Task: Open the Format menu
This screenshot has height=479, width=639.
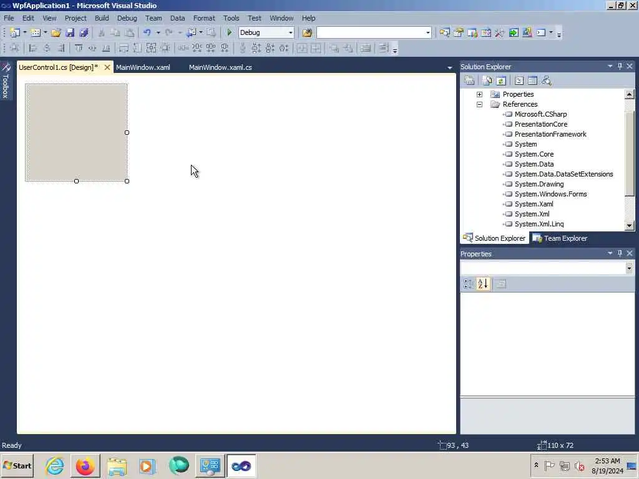Action: (204, 18)
